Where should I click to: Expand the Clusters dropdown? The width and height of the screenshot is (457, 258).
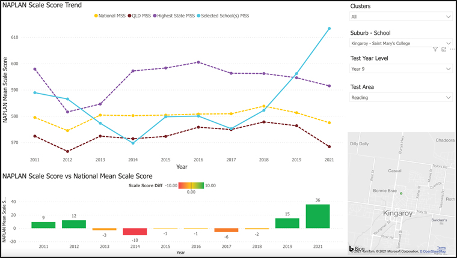(401, 17)
